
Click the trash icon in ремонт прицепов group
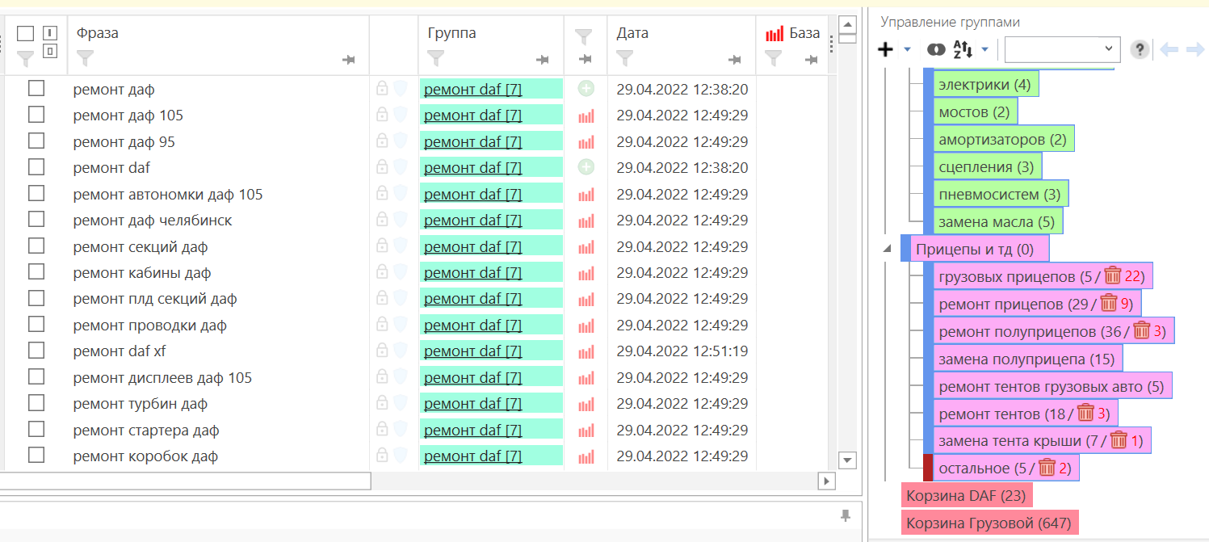pyautogui.click(x=1108, y=304)
